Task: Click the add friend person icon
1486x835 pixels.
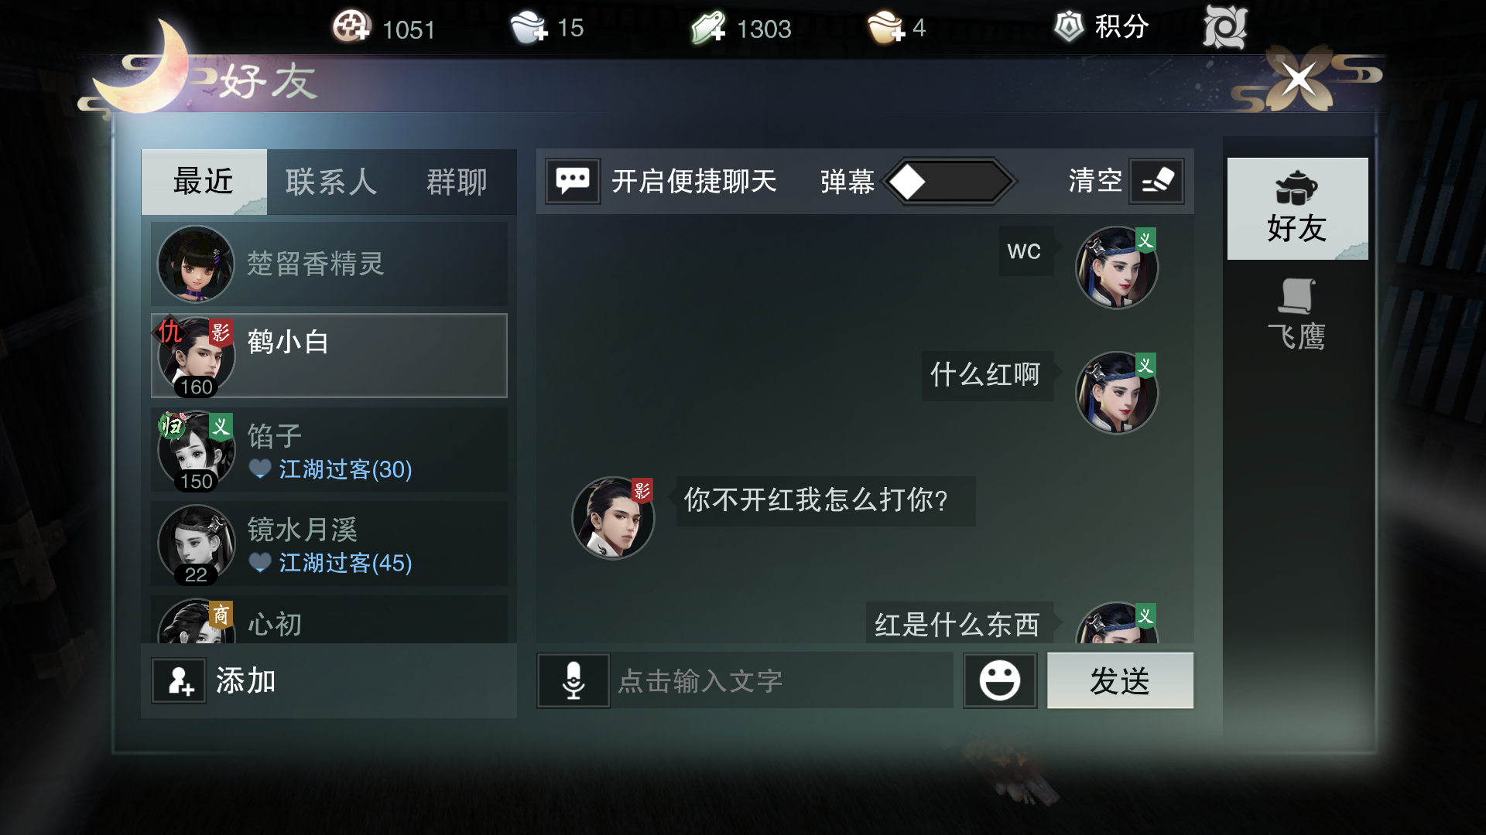Action: tap(179, 681)
